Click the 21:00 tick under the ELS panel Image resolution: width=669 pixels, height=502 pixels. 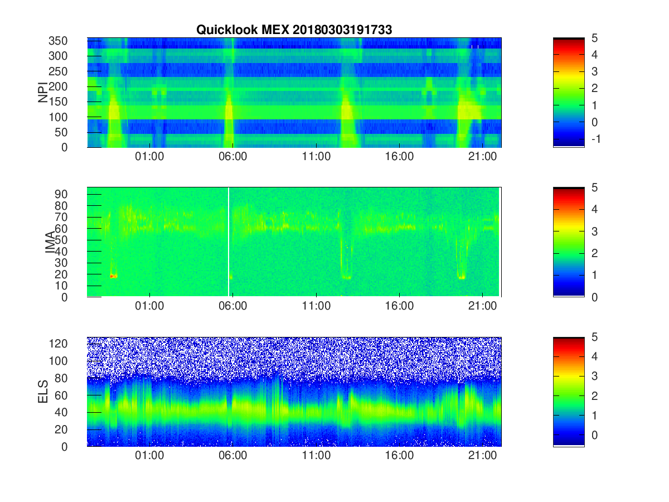coord(483,456)
